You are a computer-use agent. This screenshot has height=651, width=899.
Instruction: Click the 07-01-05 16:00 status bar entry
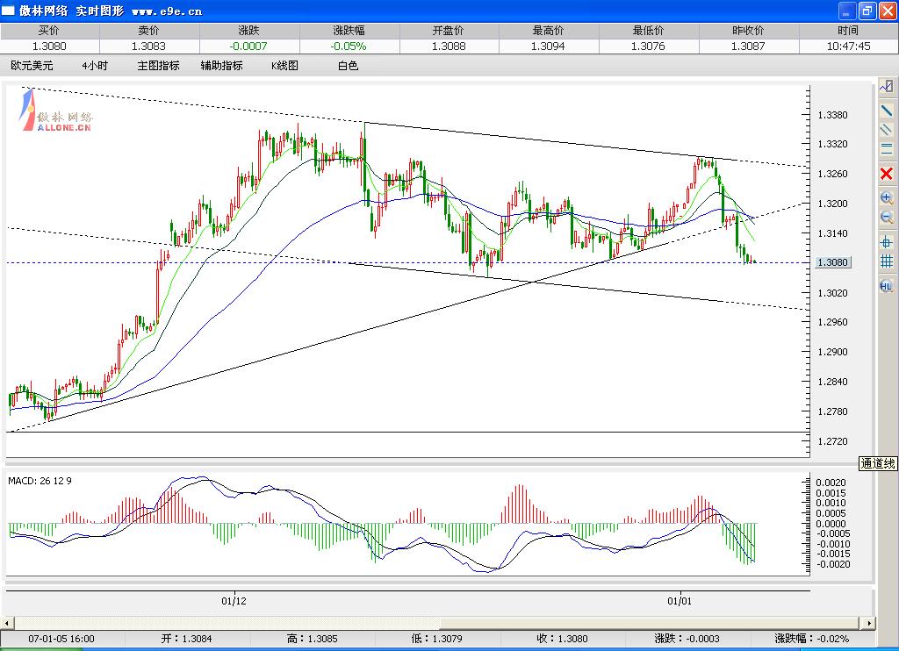click(61, 639)
